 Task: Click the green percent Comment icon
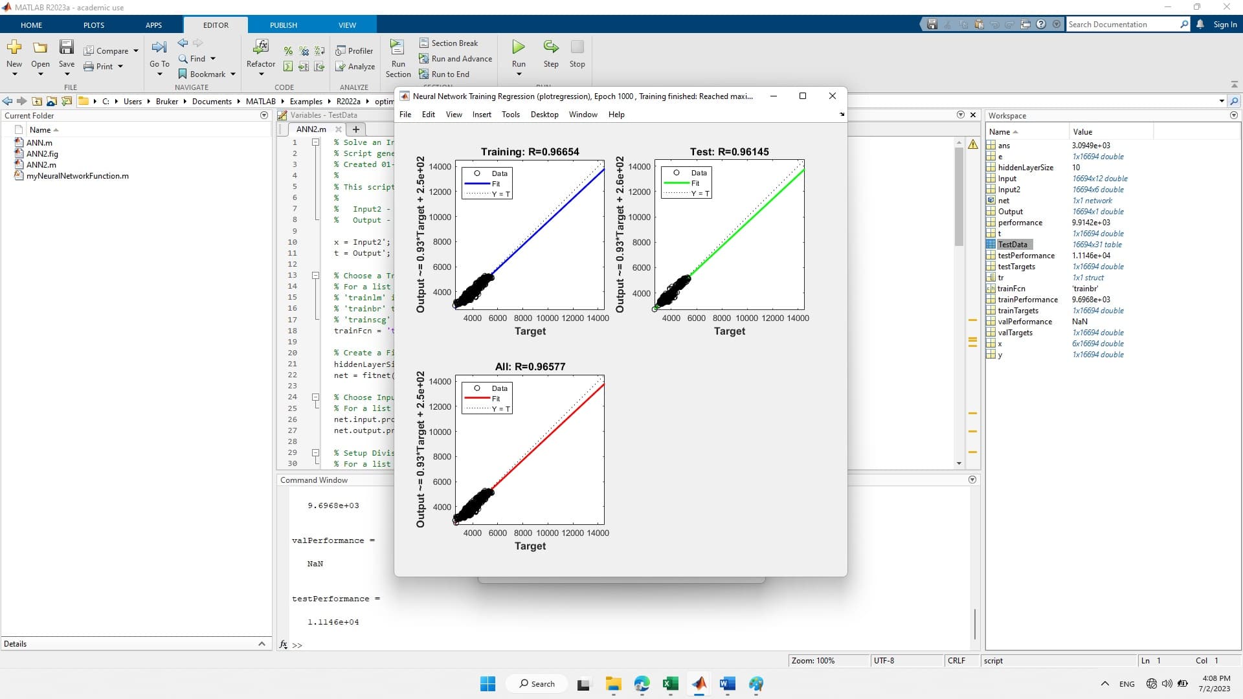pos(288,50)
